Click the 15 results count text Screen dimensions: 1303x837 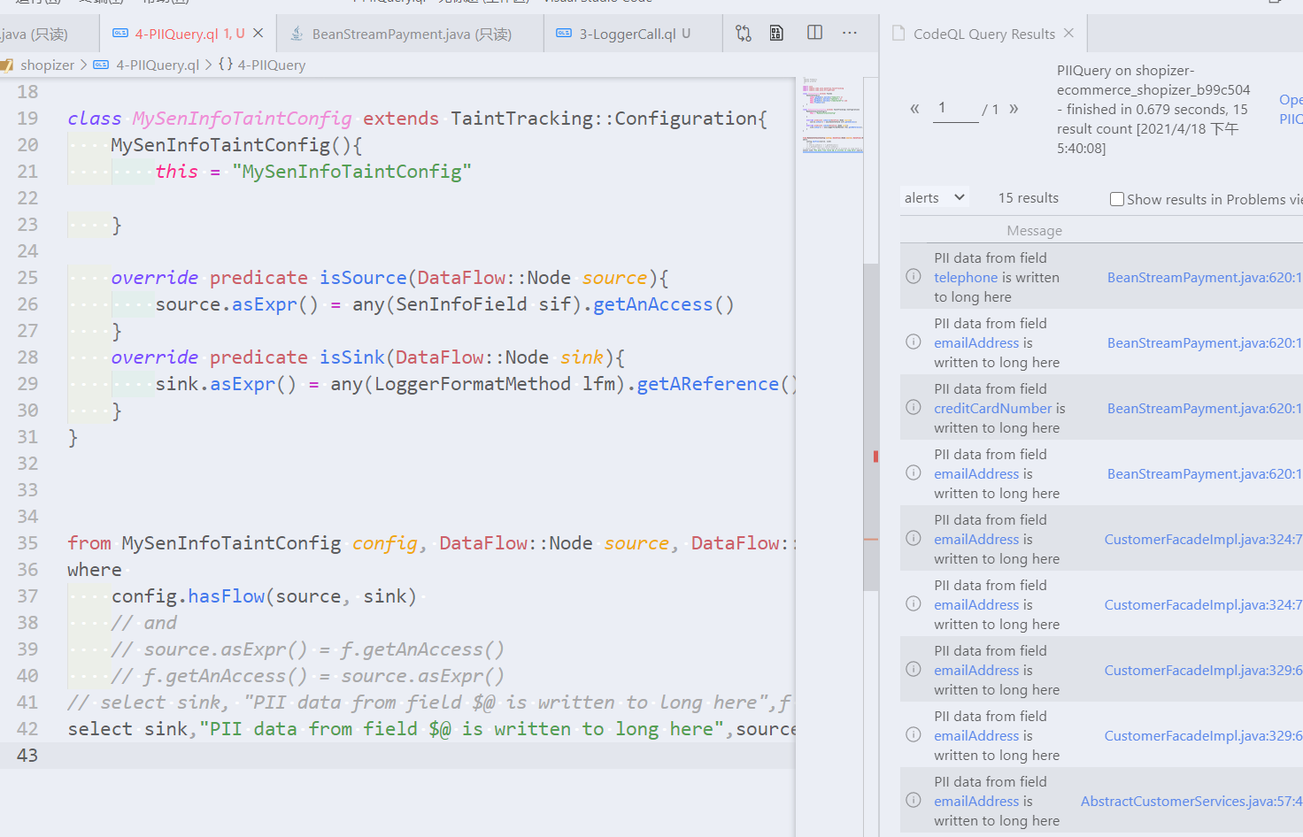pyautogui.click(x=1028, y=197)
